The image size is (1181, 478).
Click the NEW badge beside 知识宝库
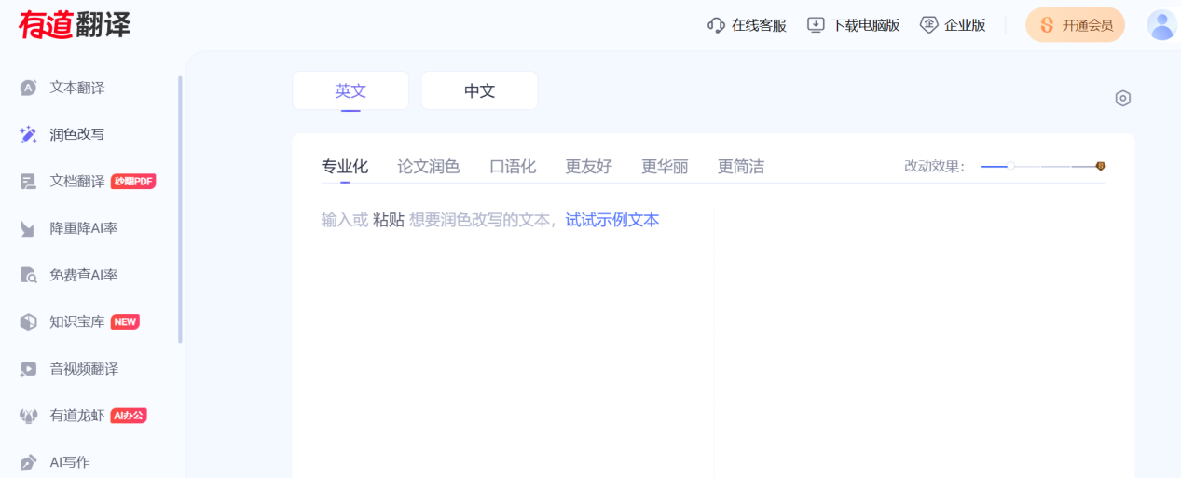pyautogui.click(x=125, y=321)
